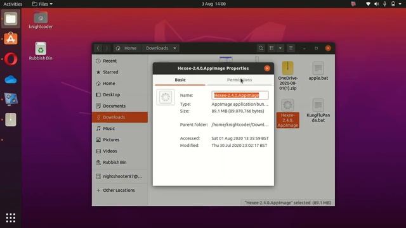Close the Properties dialog
The height and width of the screenshot is (228, 406).
(267, 68)
